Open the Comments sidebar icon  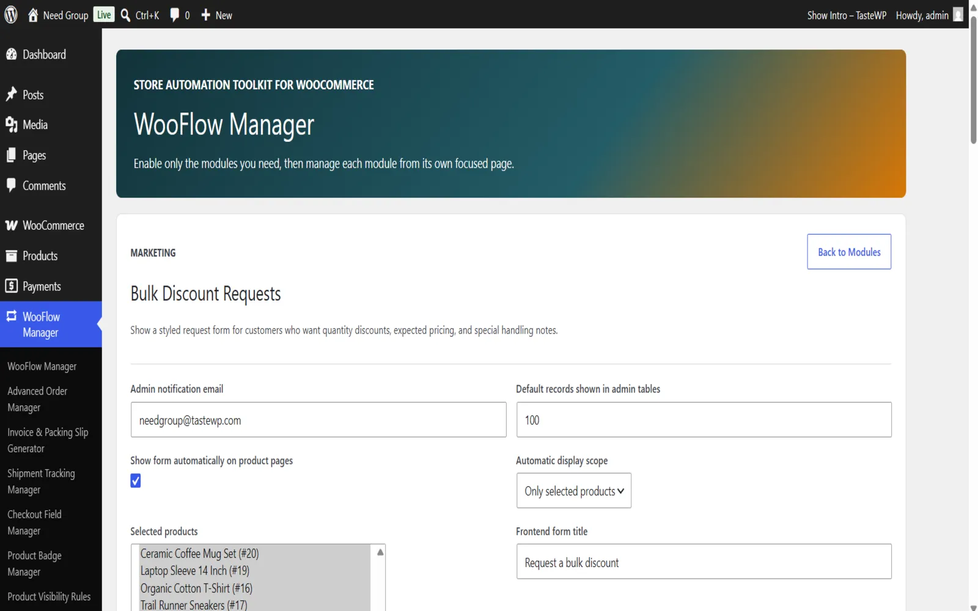click(x=11, y=185)
